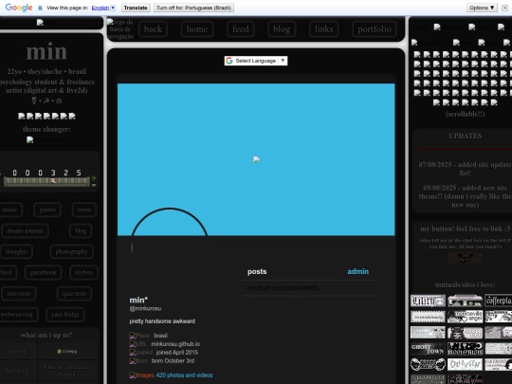Click the 'nenhum post encontrado' message
Image resolution: width=512 pixels, height=384 pixels.
coord(283,287)
